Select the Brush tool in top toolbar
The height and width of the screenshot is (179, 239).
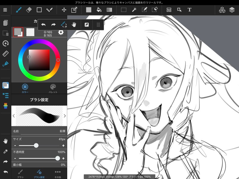[x=19, y=10]
